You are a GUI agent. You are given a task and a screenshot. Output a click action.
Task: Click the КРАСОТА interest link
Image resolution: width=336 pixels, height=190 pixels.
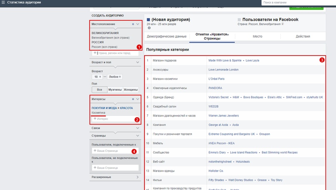pos(127,108)
